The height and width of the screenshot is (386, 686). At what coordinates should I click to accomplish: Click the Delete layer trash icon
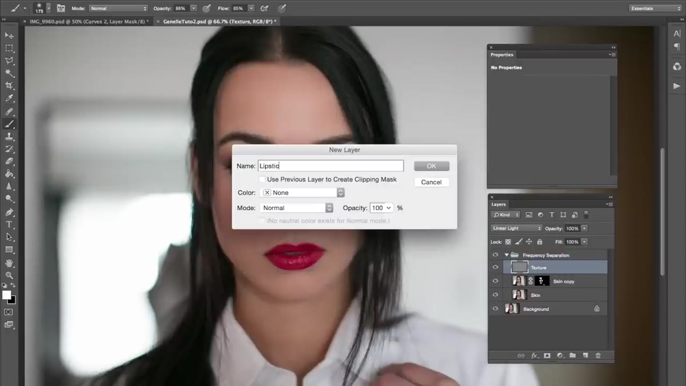[x=598, y=355]
